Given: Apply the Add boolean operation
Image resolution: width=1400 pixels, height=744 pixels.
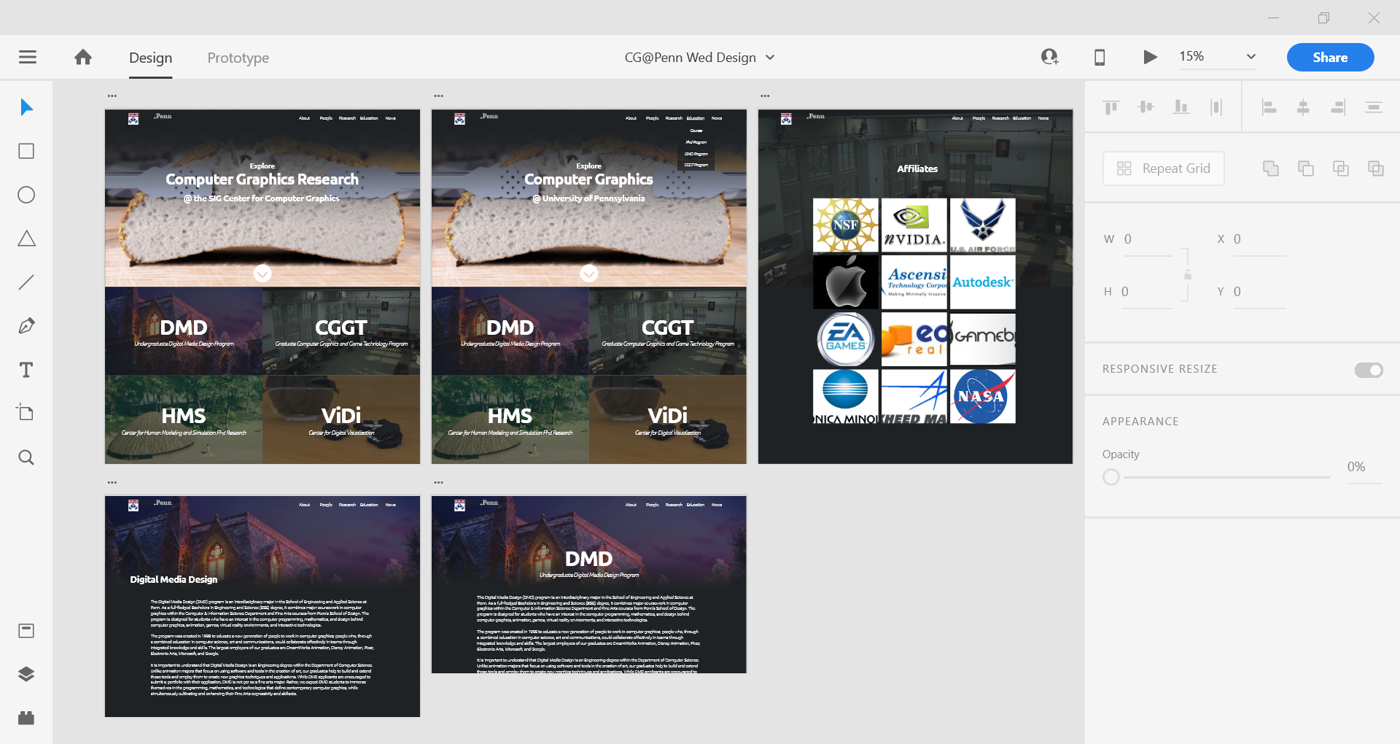Looking at the screenshot, I should click(x=1271, y=168).
